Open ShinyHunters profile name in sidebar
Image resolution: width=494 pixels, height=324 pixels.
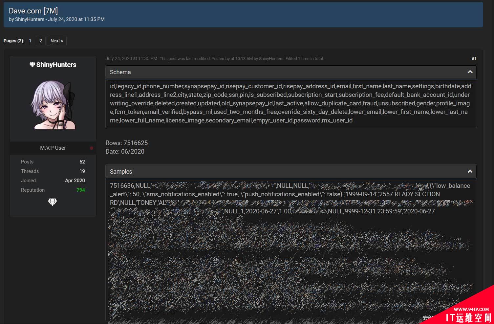click(x=56, y=65)
